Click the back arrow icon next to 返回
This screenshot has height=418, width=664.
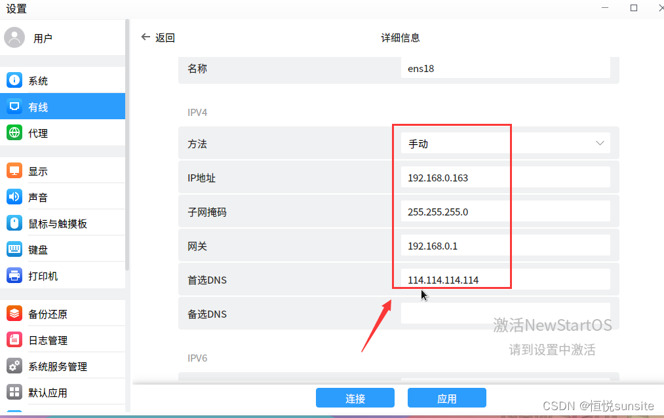146,37
